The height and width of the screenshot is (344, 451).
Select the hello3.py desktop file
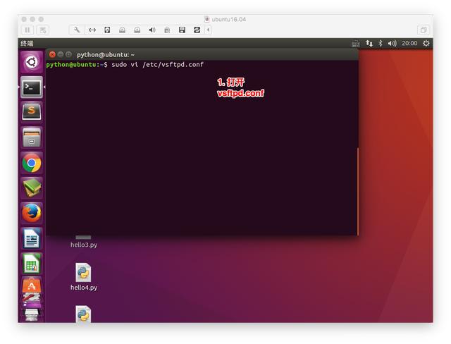pyautogui.click(x=84, y=242)
